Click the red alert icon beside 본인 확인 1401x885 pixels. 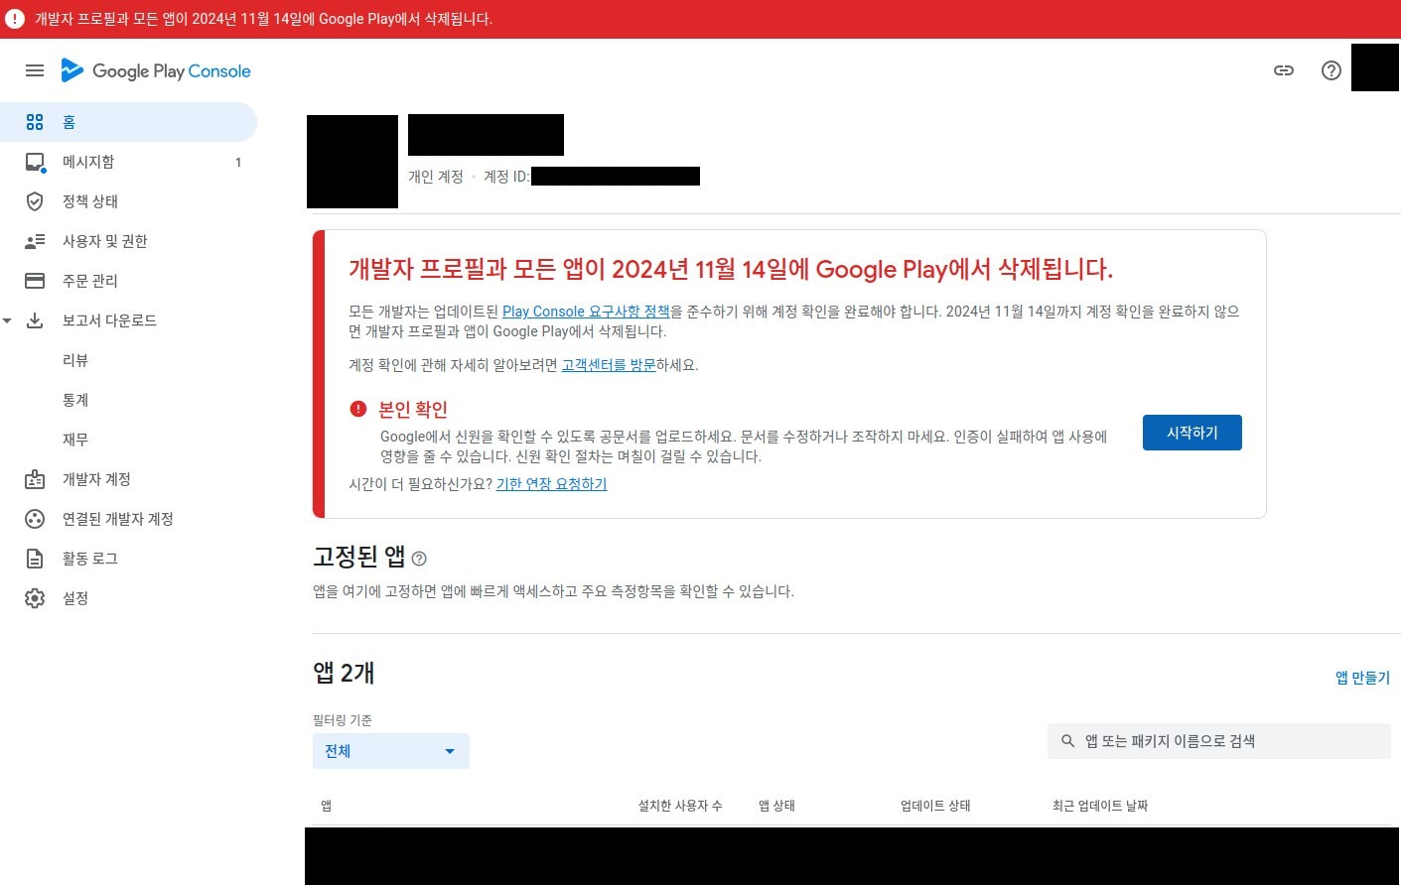(x=358, y=409)
